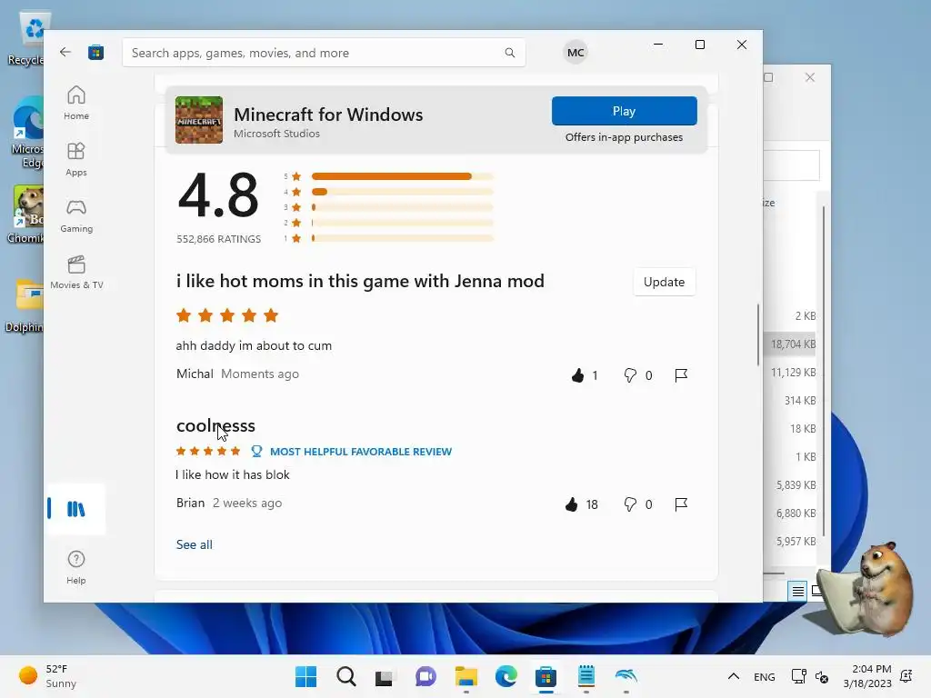Click the Play button for Minecraft

point(624,111)
